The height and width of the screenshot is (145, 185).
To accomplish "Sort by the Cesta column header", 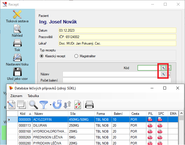I will (x=138, y=114).
